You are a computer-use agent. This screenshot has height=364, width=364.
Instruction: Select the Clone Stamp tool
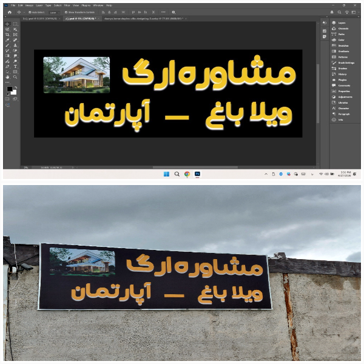pyautogui.click(x=15, y=45)
